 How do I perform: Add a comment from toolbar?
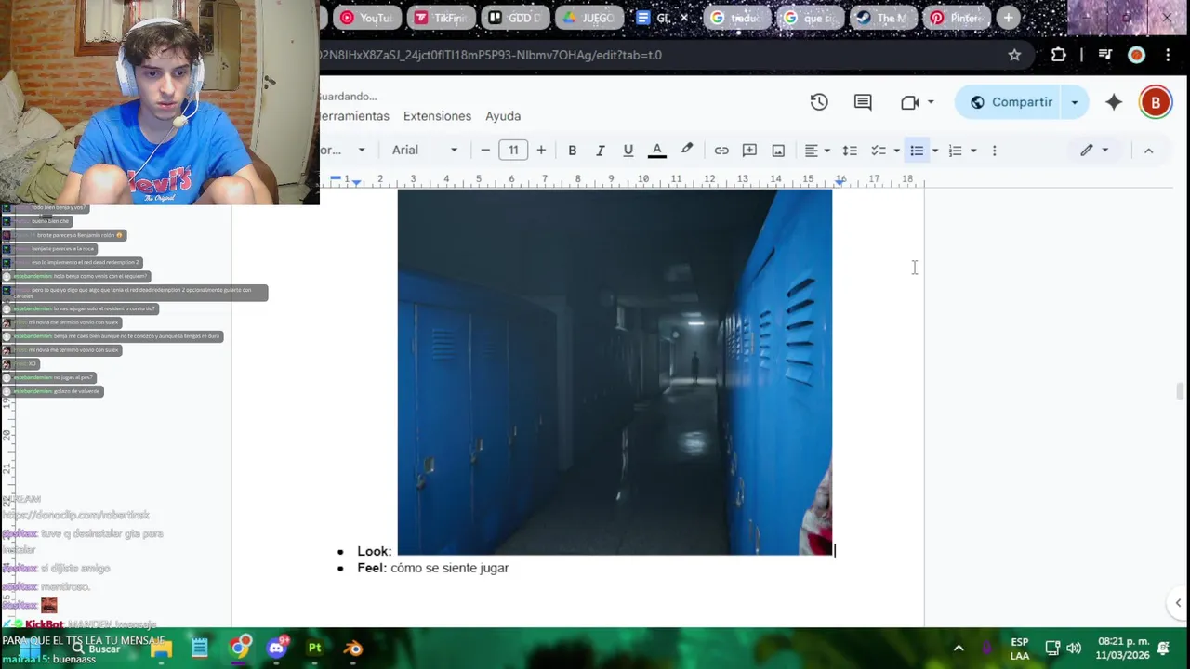coord(749,151)
